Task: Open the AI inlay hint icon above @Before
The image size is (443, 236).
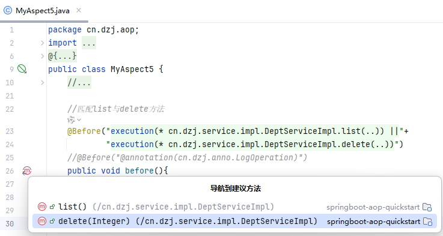Action: pyautogui.click(x=71, y=120)
